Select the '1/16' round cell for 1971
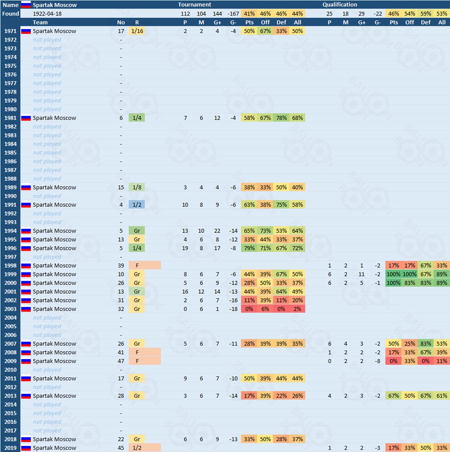 click(x=137, y=31)
